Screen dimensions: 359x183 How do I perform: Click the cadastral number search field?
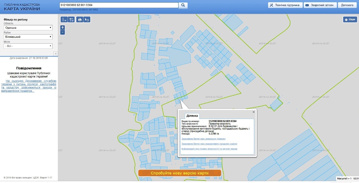[119, 5]
